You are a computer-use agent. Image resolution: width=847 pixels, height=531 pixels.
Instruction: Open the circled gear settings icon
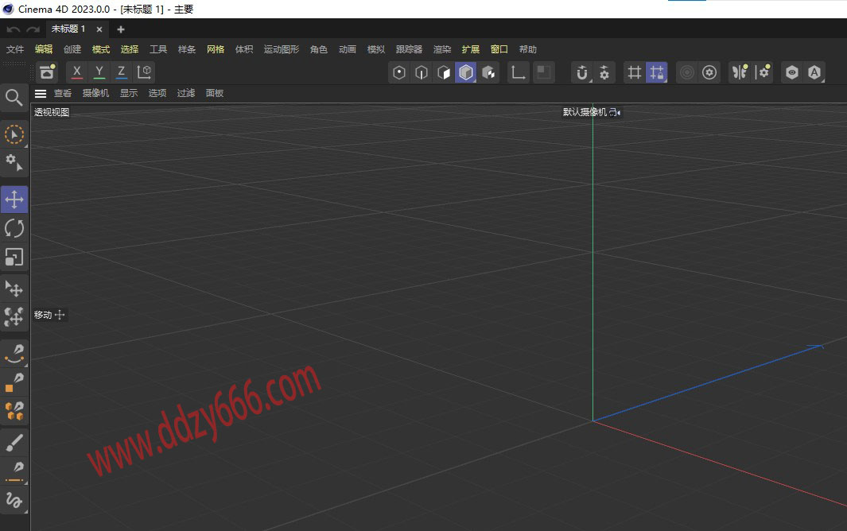[709, 72]
